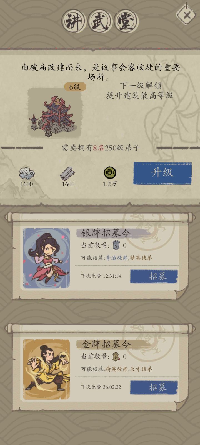Tap the 讲武堂 title emblem
This screenshot has height=445, width=200.
coord(100,21)
